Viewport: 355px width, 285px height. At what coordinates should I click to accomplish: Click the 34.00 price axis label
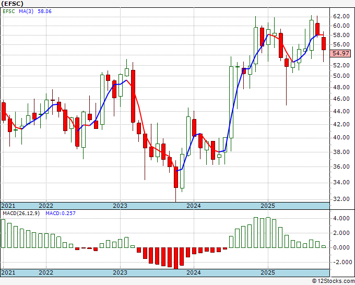(x=341, y=183)
